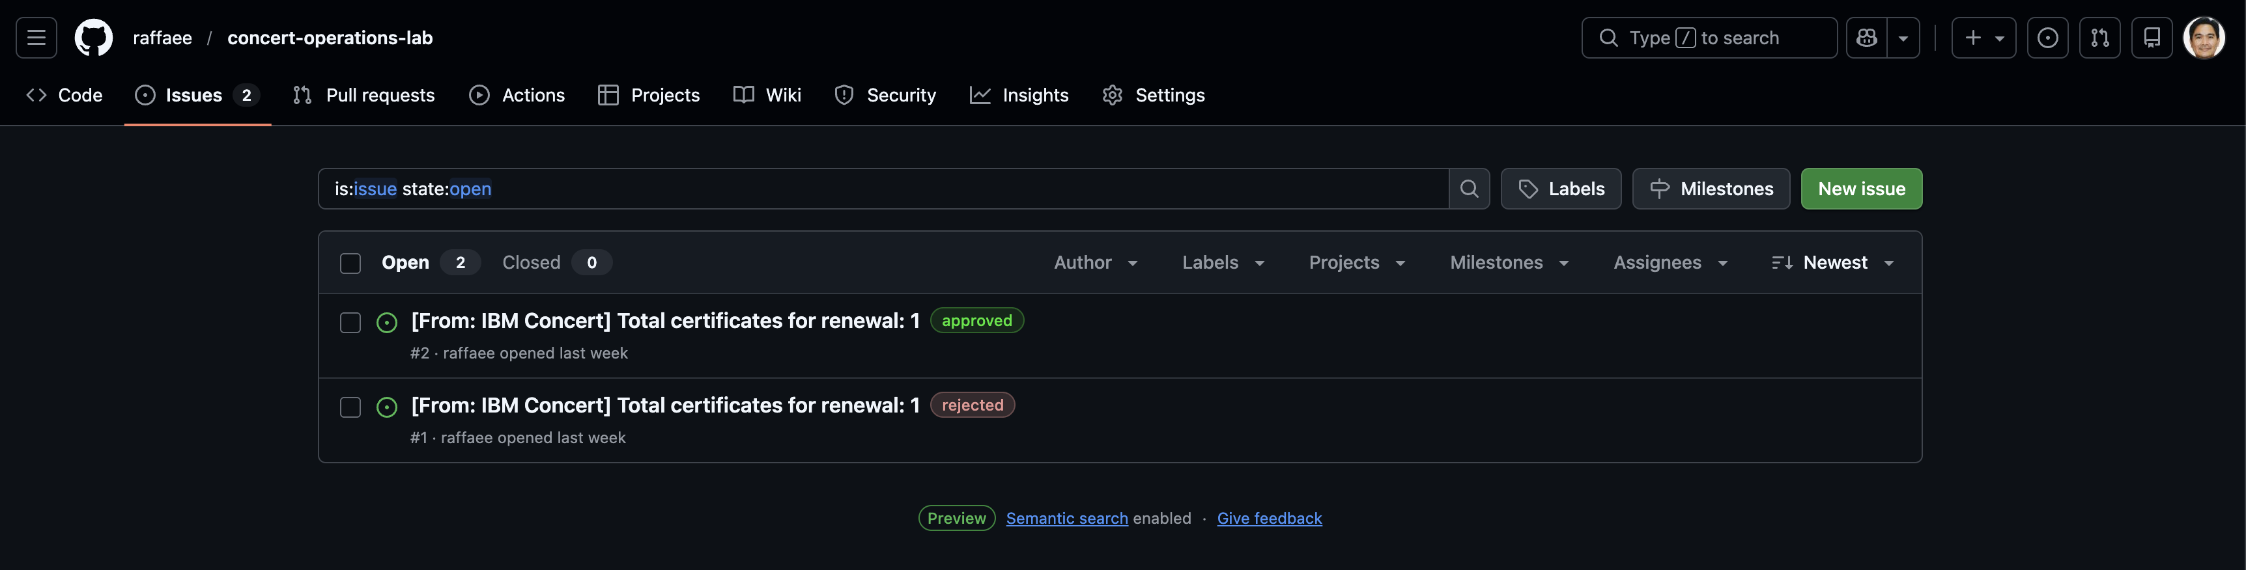Open the user profile avatar
Image resolution: width=2246 pixels, height=570 pixels.
click(2203, 38)
